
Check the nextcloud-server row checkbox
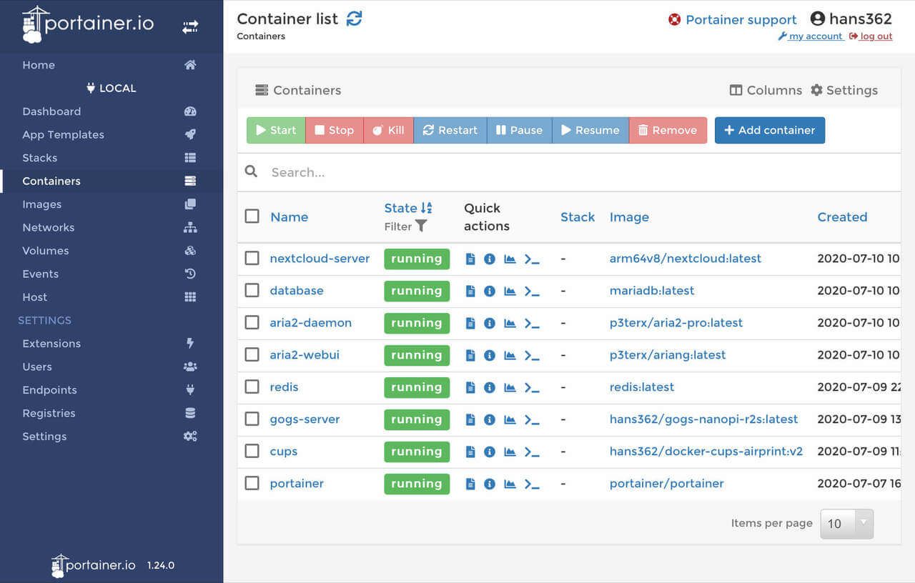(x=252, y=258)
